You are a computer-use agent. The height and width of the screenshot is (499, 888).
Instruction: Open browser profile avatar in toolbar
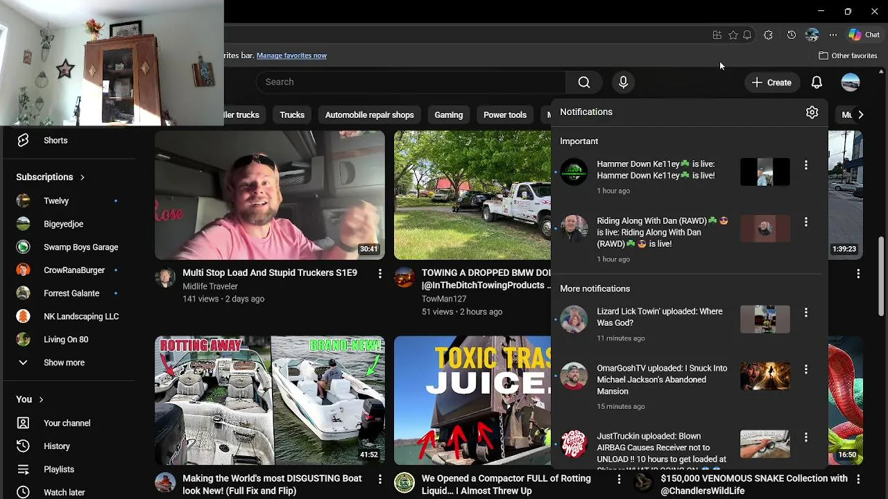[x=812, y=35]
